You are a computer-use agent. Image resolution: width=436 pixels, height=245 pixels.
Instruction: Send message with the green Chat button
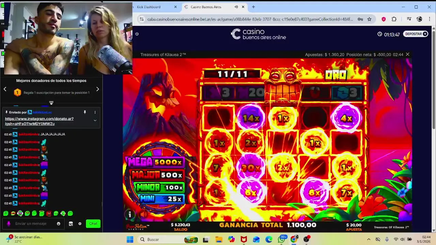click(x=93, y=224)
